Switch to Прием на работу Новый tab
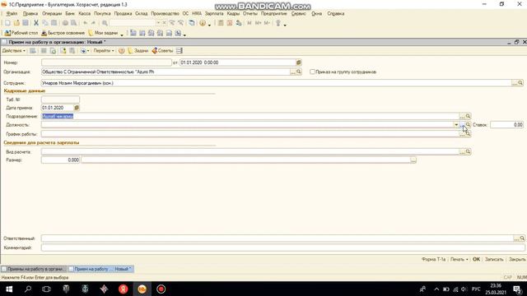This screenshot has height=296, width=527. 100,269
